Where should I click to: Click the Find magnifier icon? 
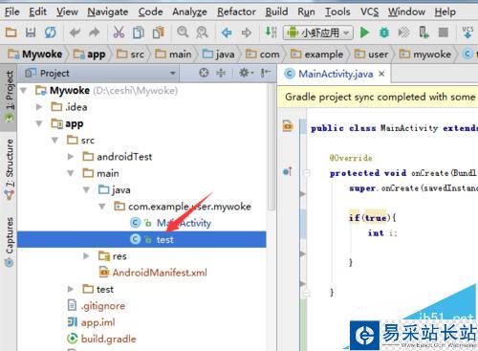click(x=183, y=32)
